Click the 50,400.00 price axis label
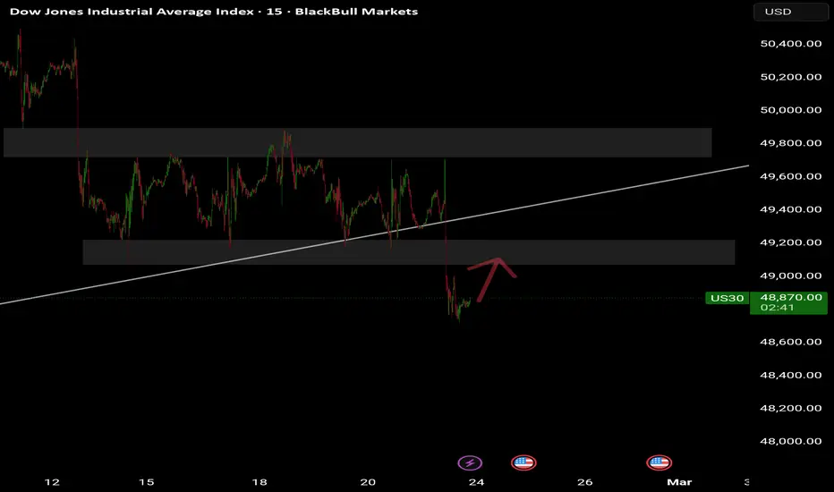The height and width of the screenshot is (492, 834). tap(791, 44)
